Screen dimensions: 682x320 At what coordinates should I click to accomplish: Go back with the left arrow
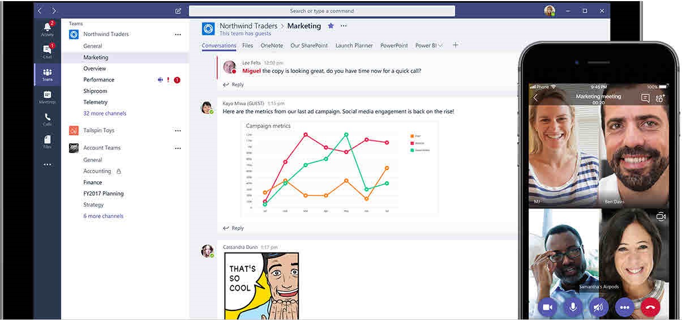click(x=40, y=11)
